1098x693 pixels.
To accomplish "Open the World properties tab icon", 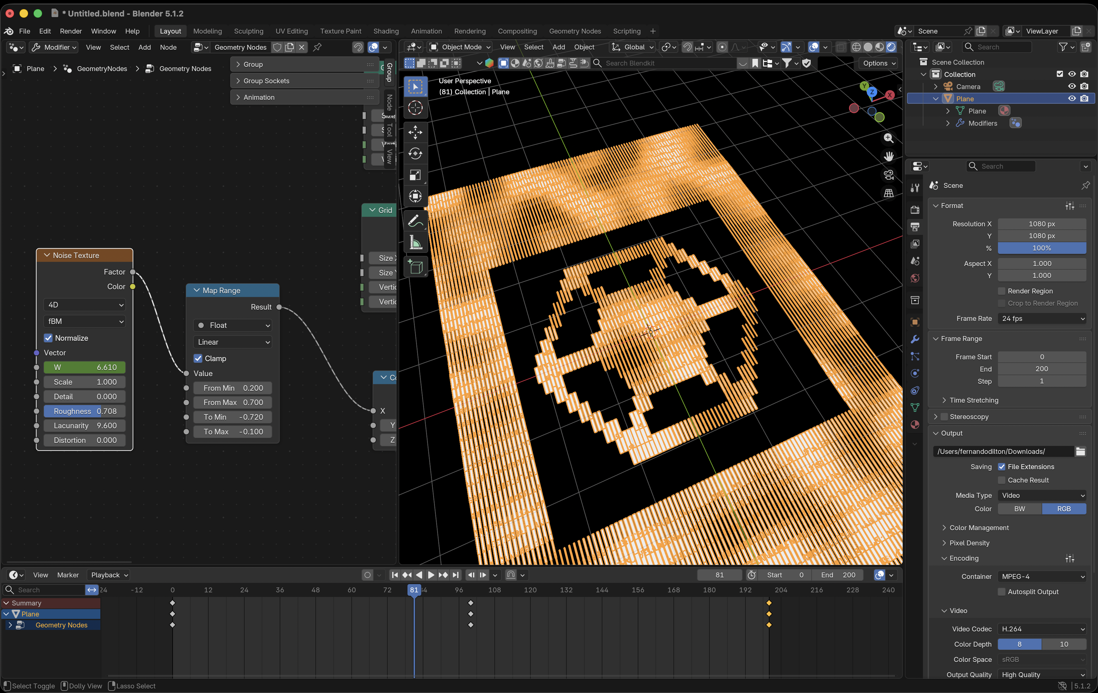I will [915, 278].
